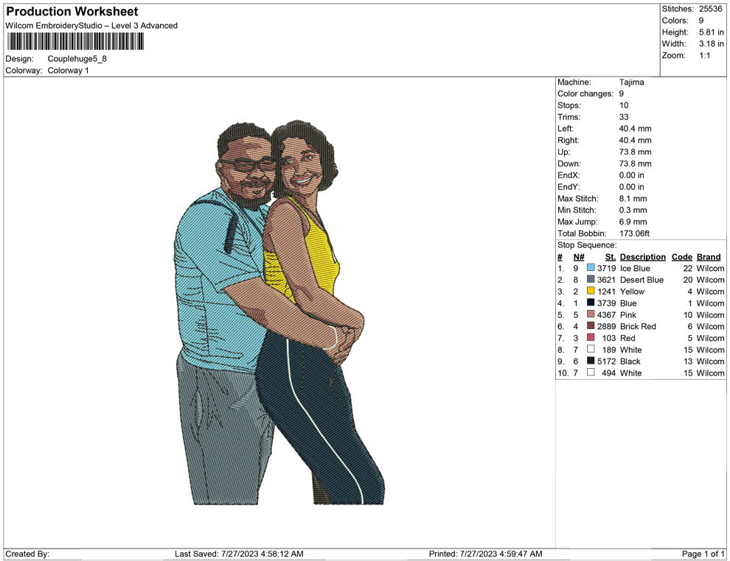Click the Brand column header
This screenshot has width=730, height=561.
(x=709, y=257)
